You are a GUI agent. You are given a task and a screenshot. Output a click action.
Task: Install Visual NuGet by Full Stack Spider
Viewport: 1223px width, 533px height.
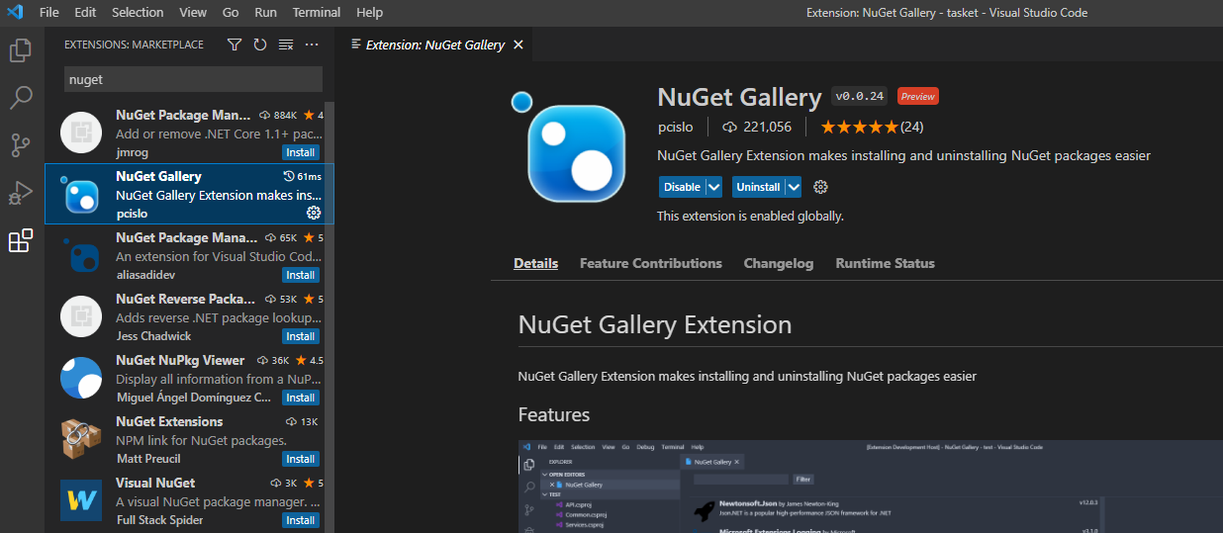301,520
